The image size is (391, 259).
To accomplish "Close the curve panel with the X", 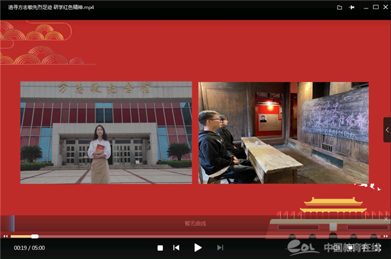I will (386, 219).
